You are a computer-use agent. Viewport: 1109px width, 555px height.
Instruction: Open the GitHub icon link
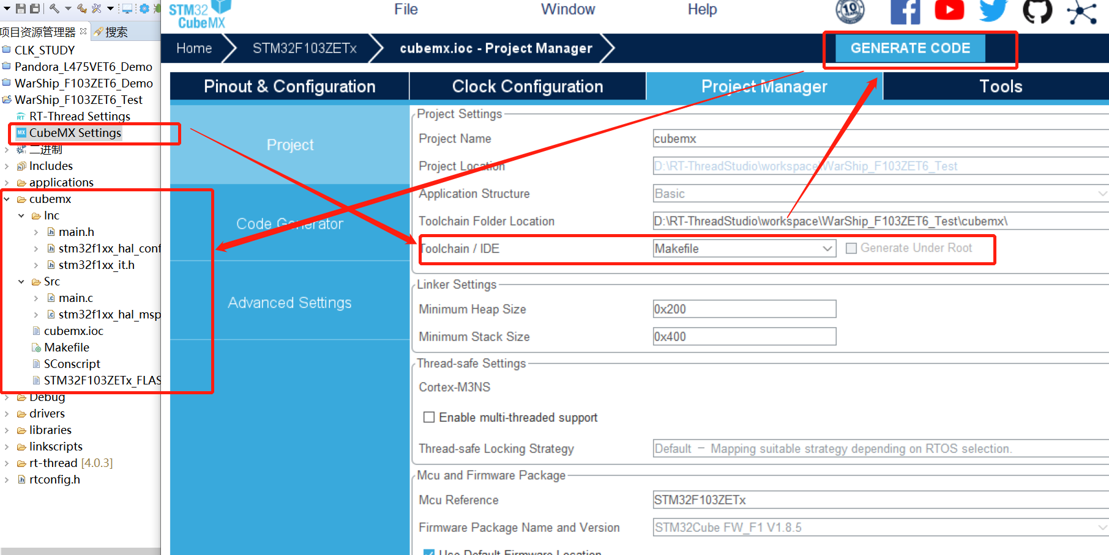[x=1037, y=11]
